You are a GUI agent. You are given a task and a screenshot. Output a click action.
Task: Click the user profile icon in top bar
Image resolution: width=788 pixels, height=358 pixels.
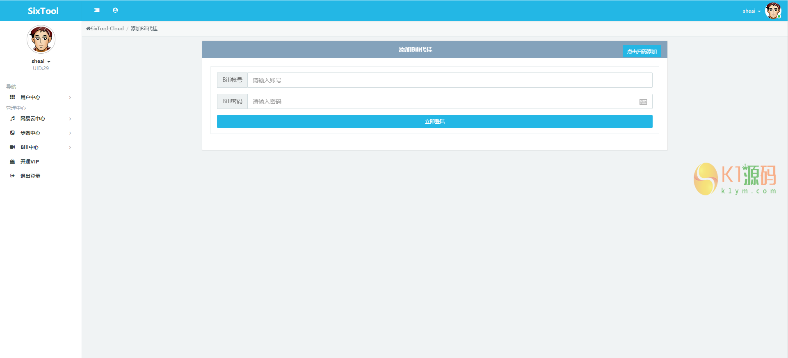[x=115, y=10]
